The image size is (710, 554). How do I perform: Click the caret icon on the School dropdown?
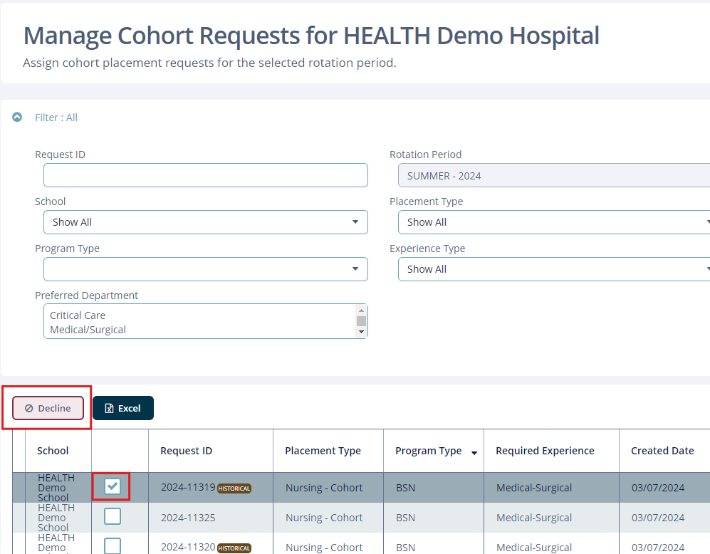pos(355,222)
